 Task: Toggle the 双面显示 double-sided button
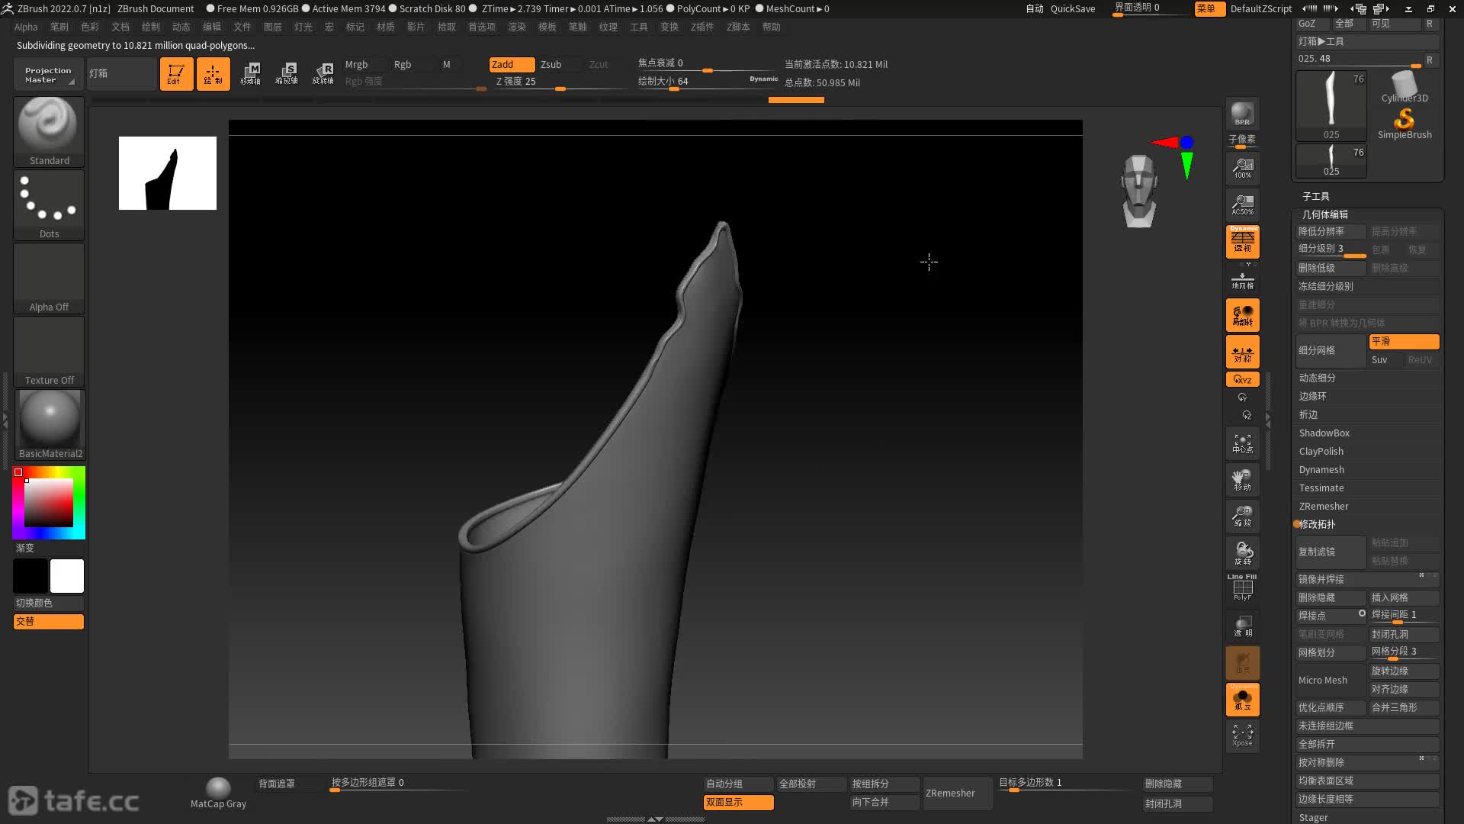click(x=737, y=802)
